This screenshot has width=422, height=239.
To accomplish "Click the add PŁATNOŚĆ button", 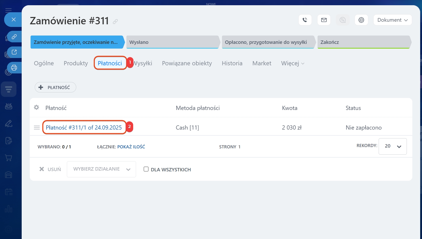I will point(55,87).
